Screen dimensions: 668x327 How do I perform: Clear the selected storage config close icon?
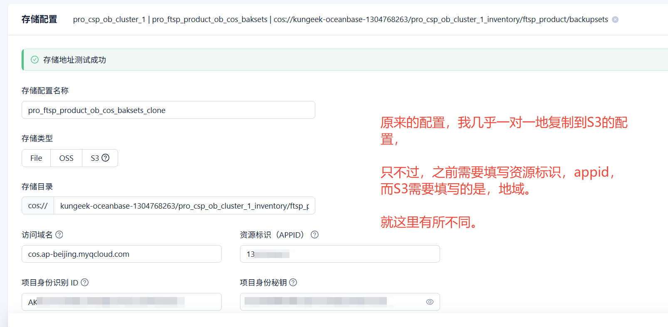coord(615,20)
